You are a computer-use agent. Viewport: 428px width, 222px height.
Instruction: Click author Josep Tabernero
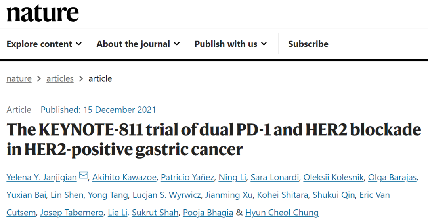(72, 213)
